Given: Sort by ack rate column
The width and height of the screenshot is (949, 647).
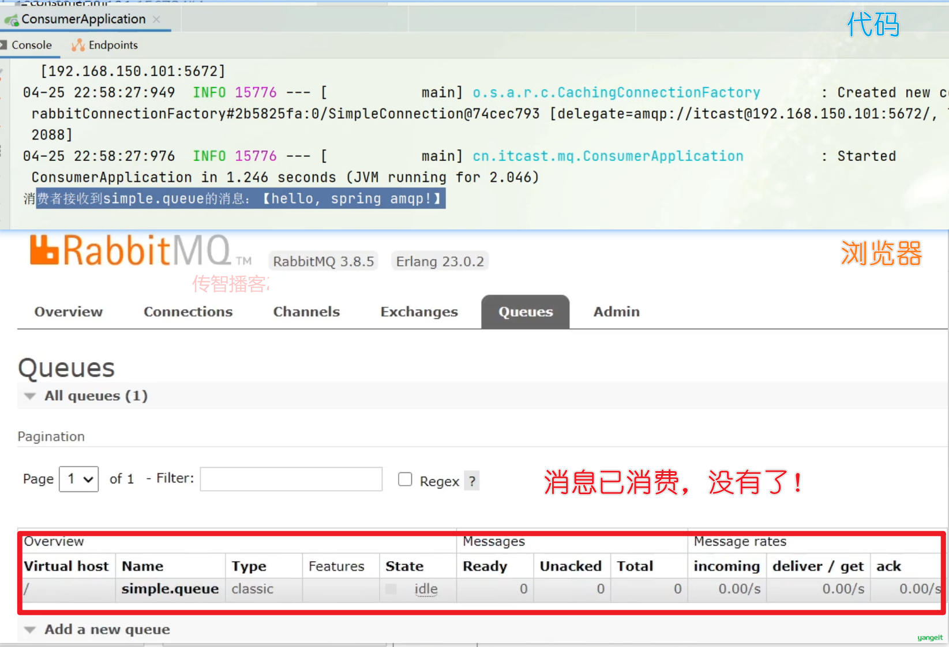Looking at the screenshot, I should coord(888,566).
